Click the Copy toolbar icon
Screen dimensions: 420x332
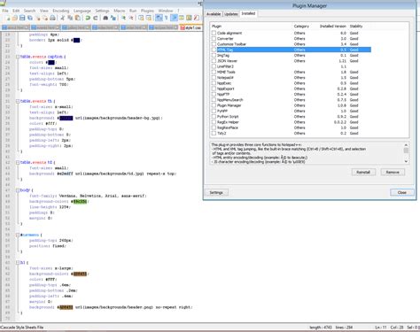click(x=70, y=18)
